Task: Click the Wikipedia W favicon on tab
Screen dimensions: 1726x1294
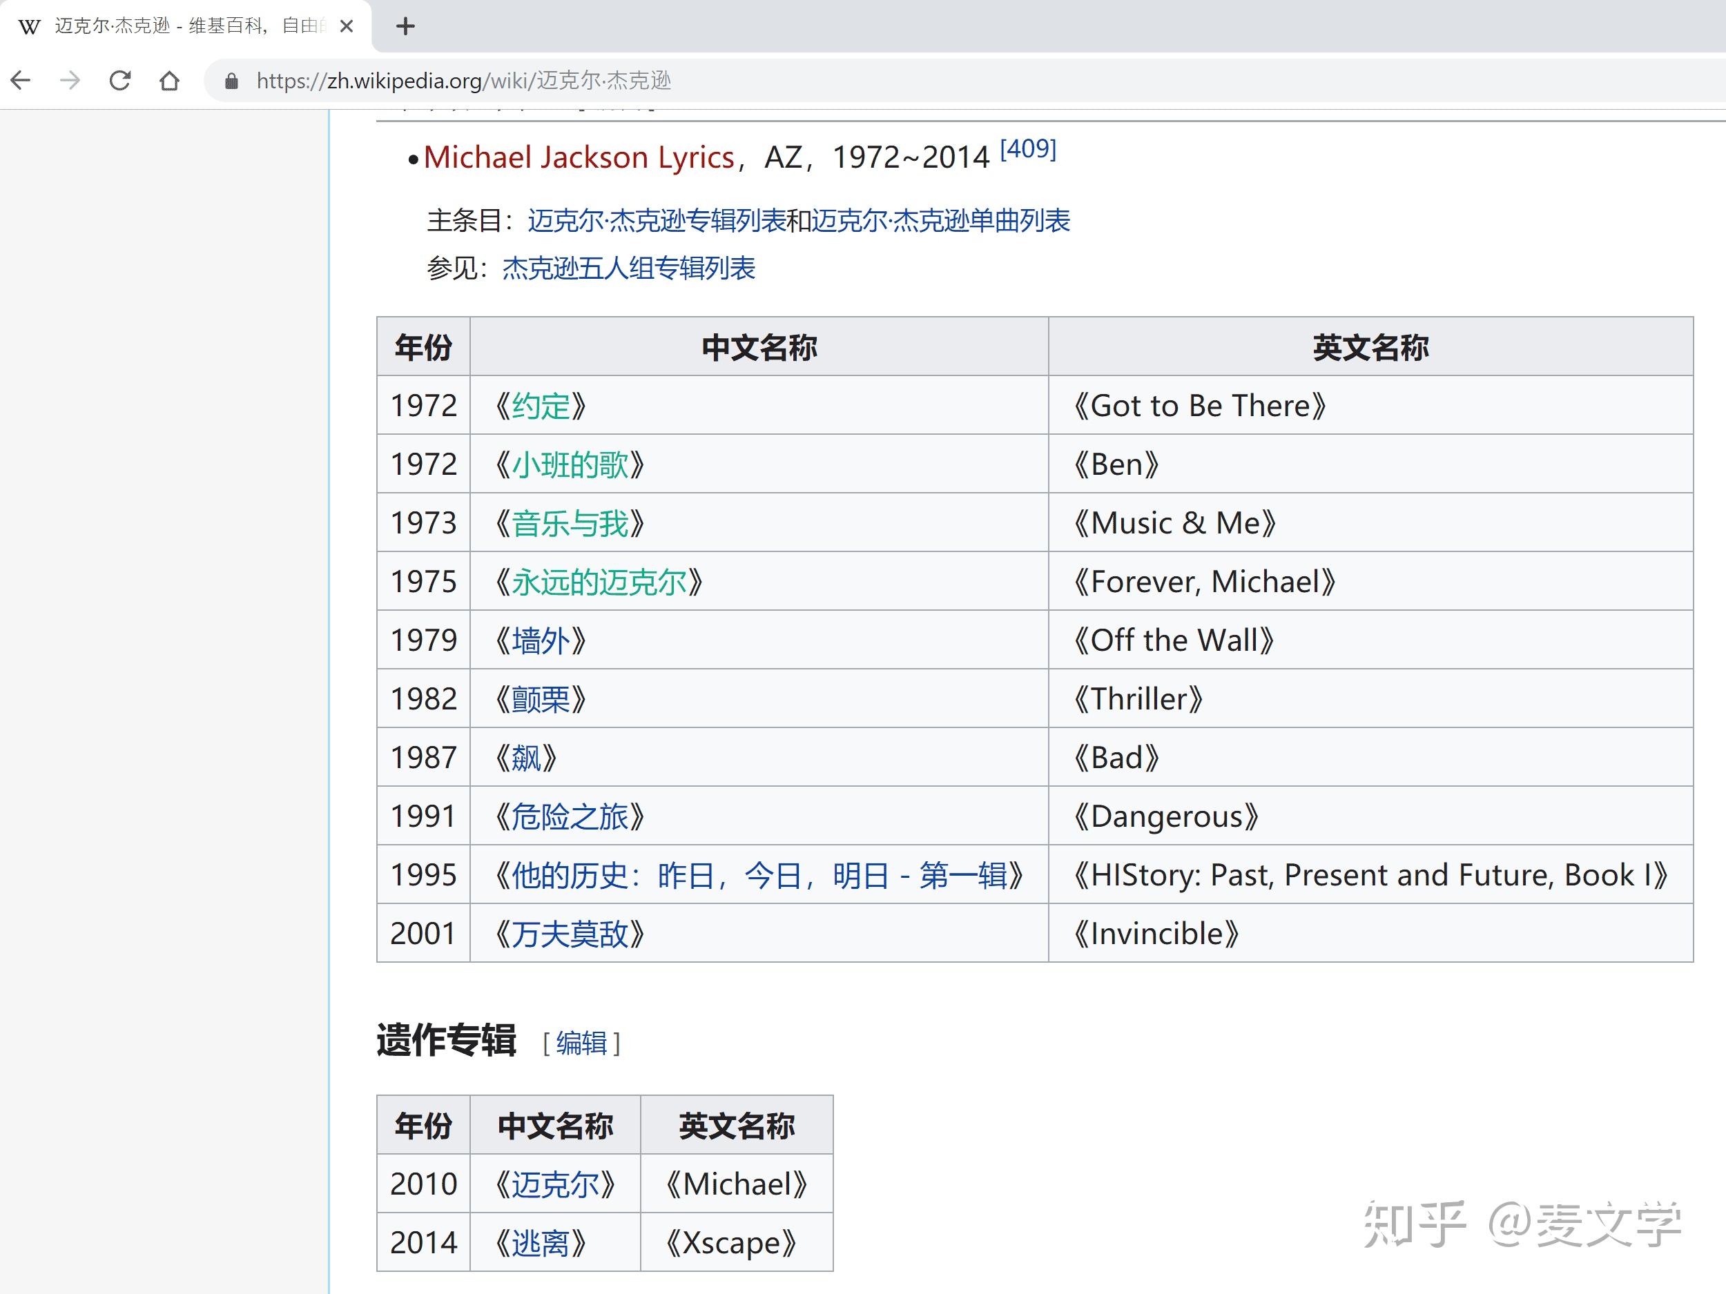Action: coord(29,28)
